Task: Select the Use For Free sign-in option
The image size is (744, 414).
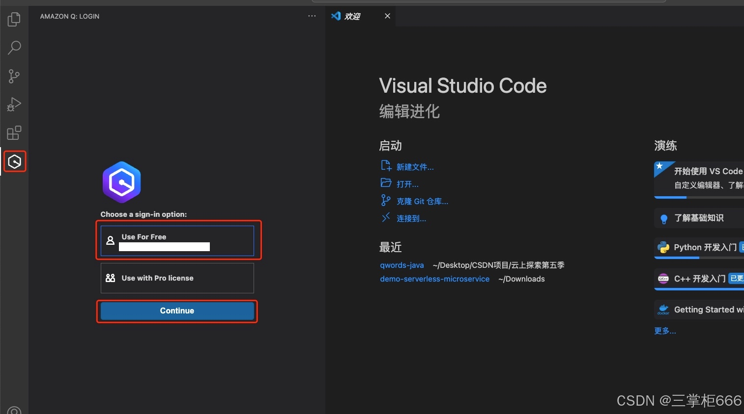Action: [177, 241]
